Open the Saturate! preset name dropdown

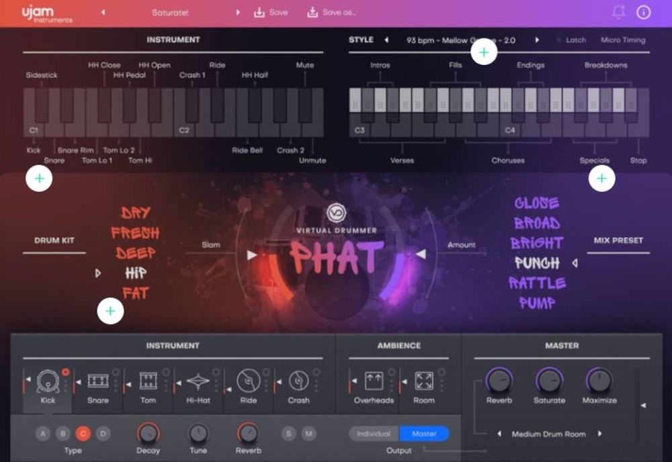point(170,12)
